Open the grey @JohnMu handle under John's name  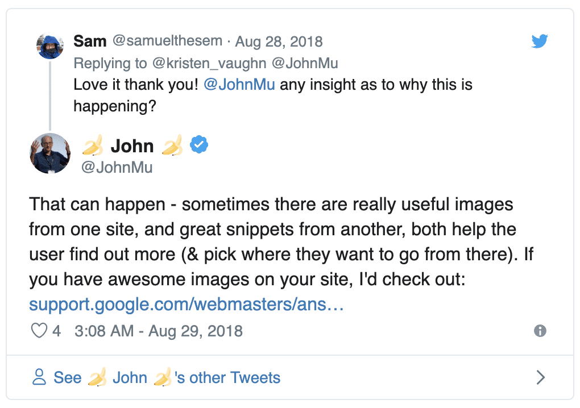pyautogui.click(x=117, y=168)
